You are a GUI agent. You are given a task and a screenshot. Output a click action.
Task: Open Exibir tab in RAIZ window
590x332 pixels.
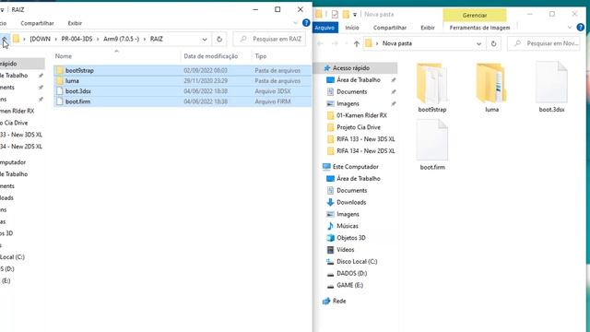tap(75, 23)
